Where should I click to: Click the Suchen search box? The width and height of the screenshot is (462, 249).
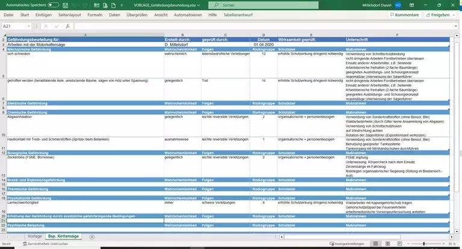point(263,5)
